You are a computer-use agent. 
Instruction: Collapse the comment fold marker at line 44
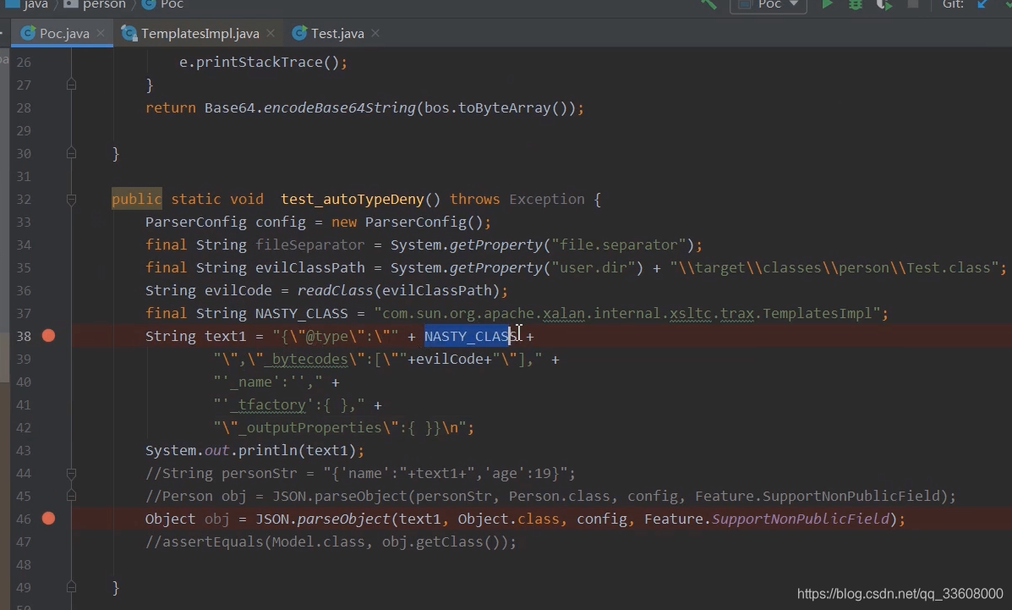tap(72, 473)
